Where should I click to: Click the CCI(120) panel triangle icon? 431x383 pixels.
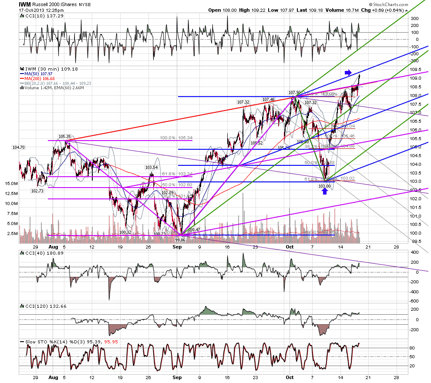(x=22, y=306)
